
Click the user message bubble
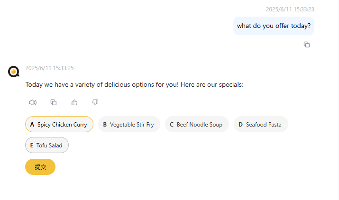pyautogui.click(x=274, y=26)
